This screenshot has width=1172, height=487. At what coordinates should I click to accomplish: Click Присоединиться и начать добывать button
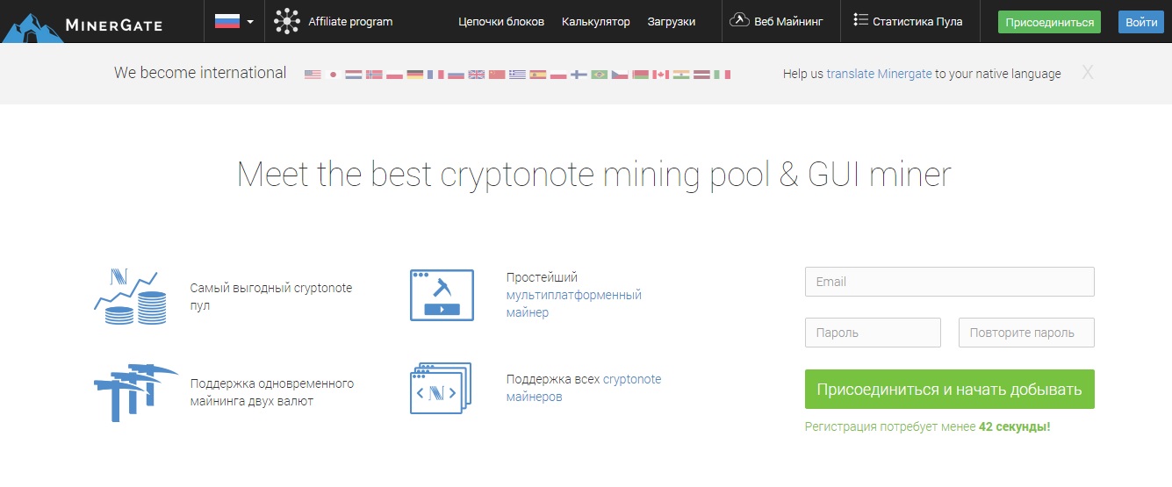click(x=949, y=390)
